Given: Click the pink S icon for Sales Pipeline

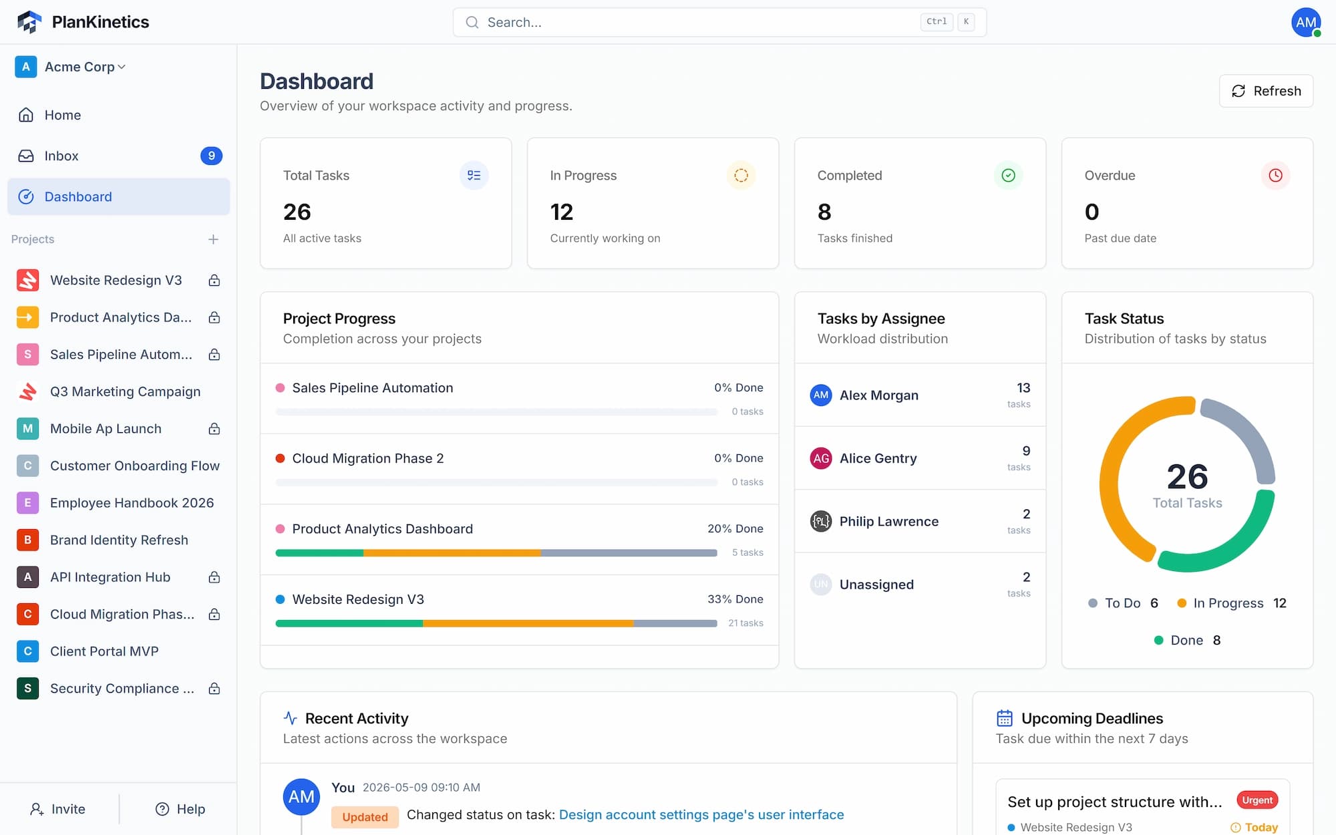Looking at the screenshot, I should (27, 354).
